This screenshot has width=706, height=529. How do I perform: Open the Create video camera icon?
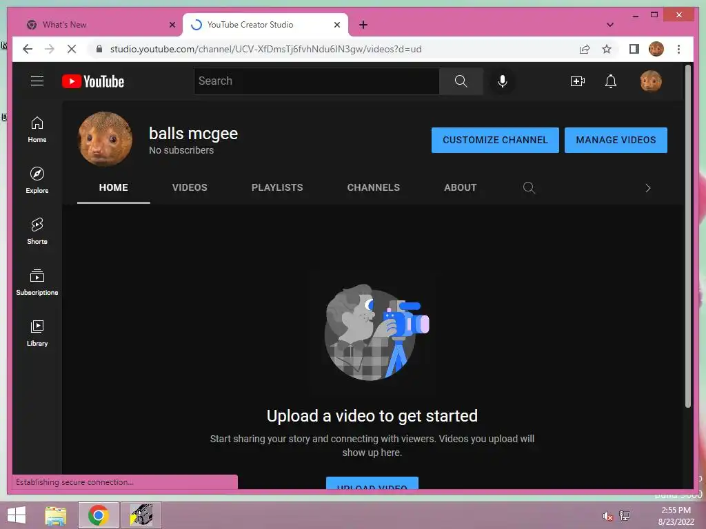[577, 81]
